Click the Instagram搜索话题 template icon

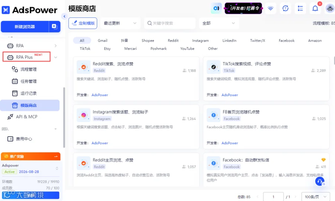click(x=83, y=115)
